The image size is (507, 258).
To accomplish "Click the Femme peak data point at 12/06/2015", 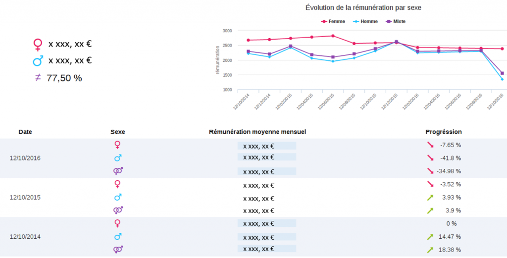I will point(333,36).
